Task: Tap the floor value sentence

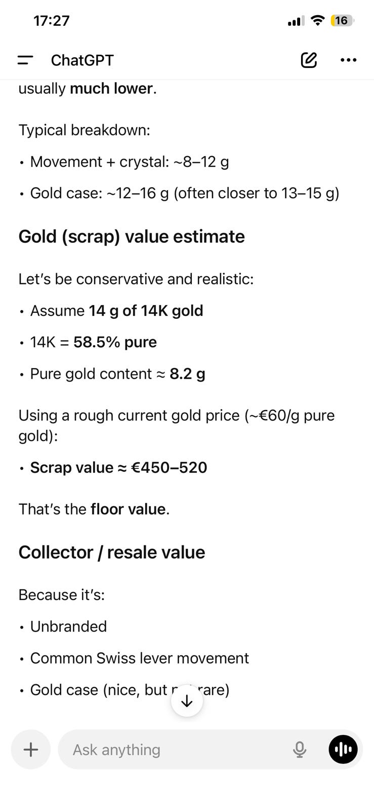Action: [94, 509]
